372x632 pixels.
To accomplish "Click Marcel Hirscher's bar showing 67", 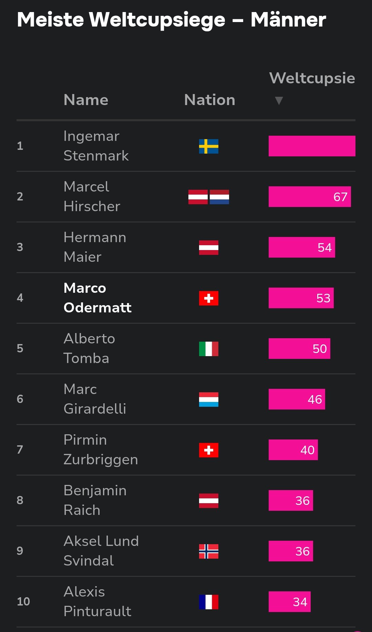I will pos(309,197).
